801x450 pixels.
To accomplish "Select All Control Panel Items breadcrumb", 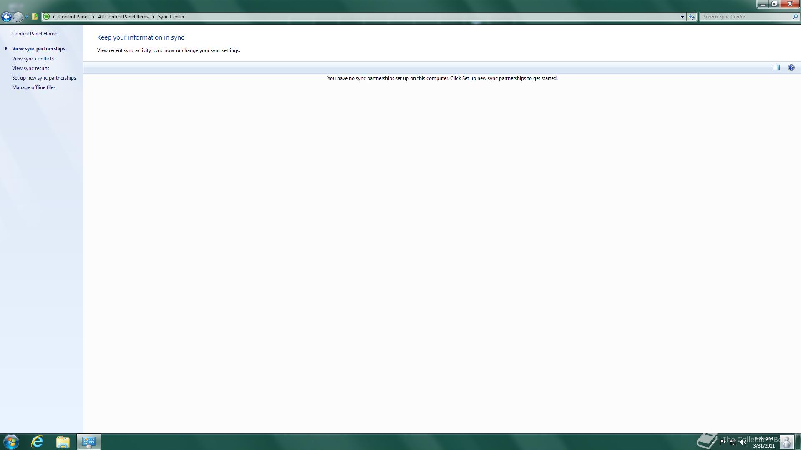I will pyautogui.click(x=123, y=17).
